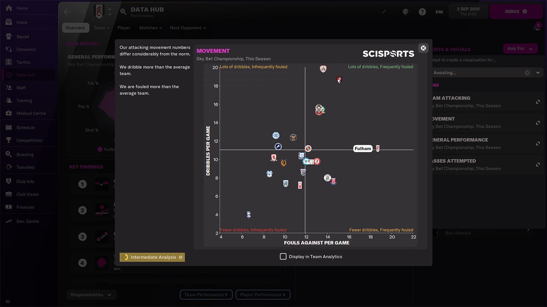Viewport: 547px width, 307px height.
Task: Click the help question mark icon
Action: tap(422, 12)
